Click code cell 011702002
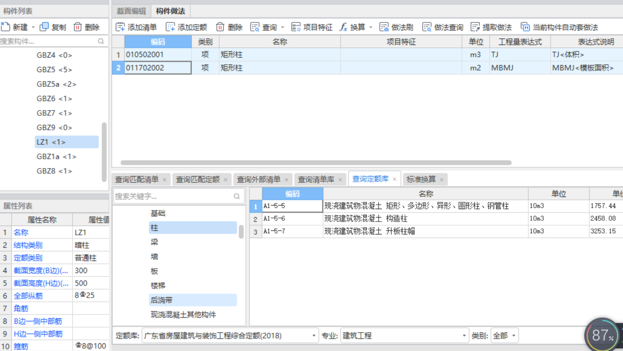623x351 pixels. click(158, 68)
